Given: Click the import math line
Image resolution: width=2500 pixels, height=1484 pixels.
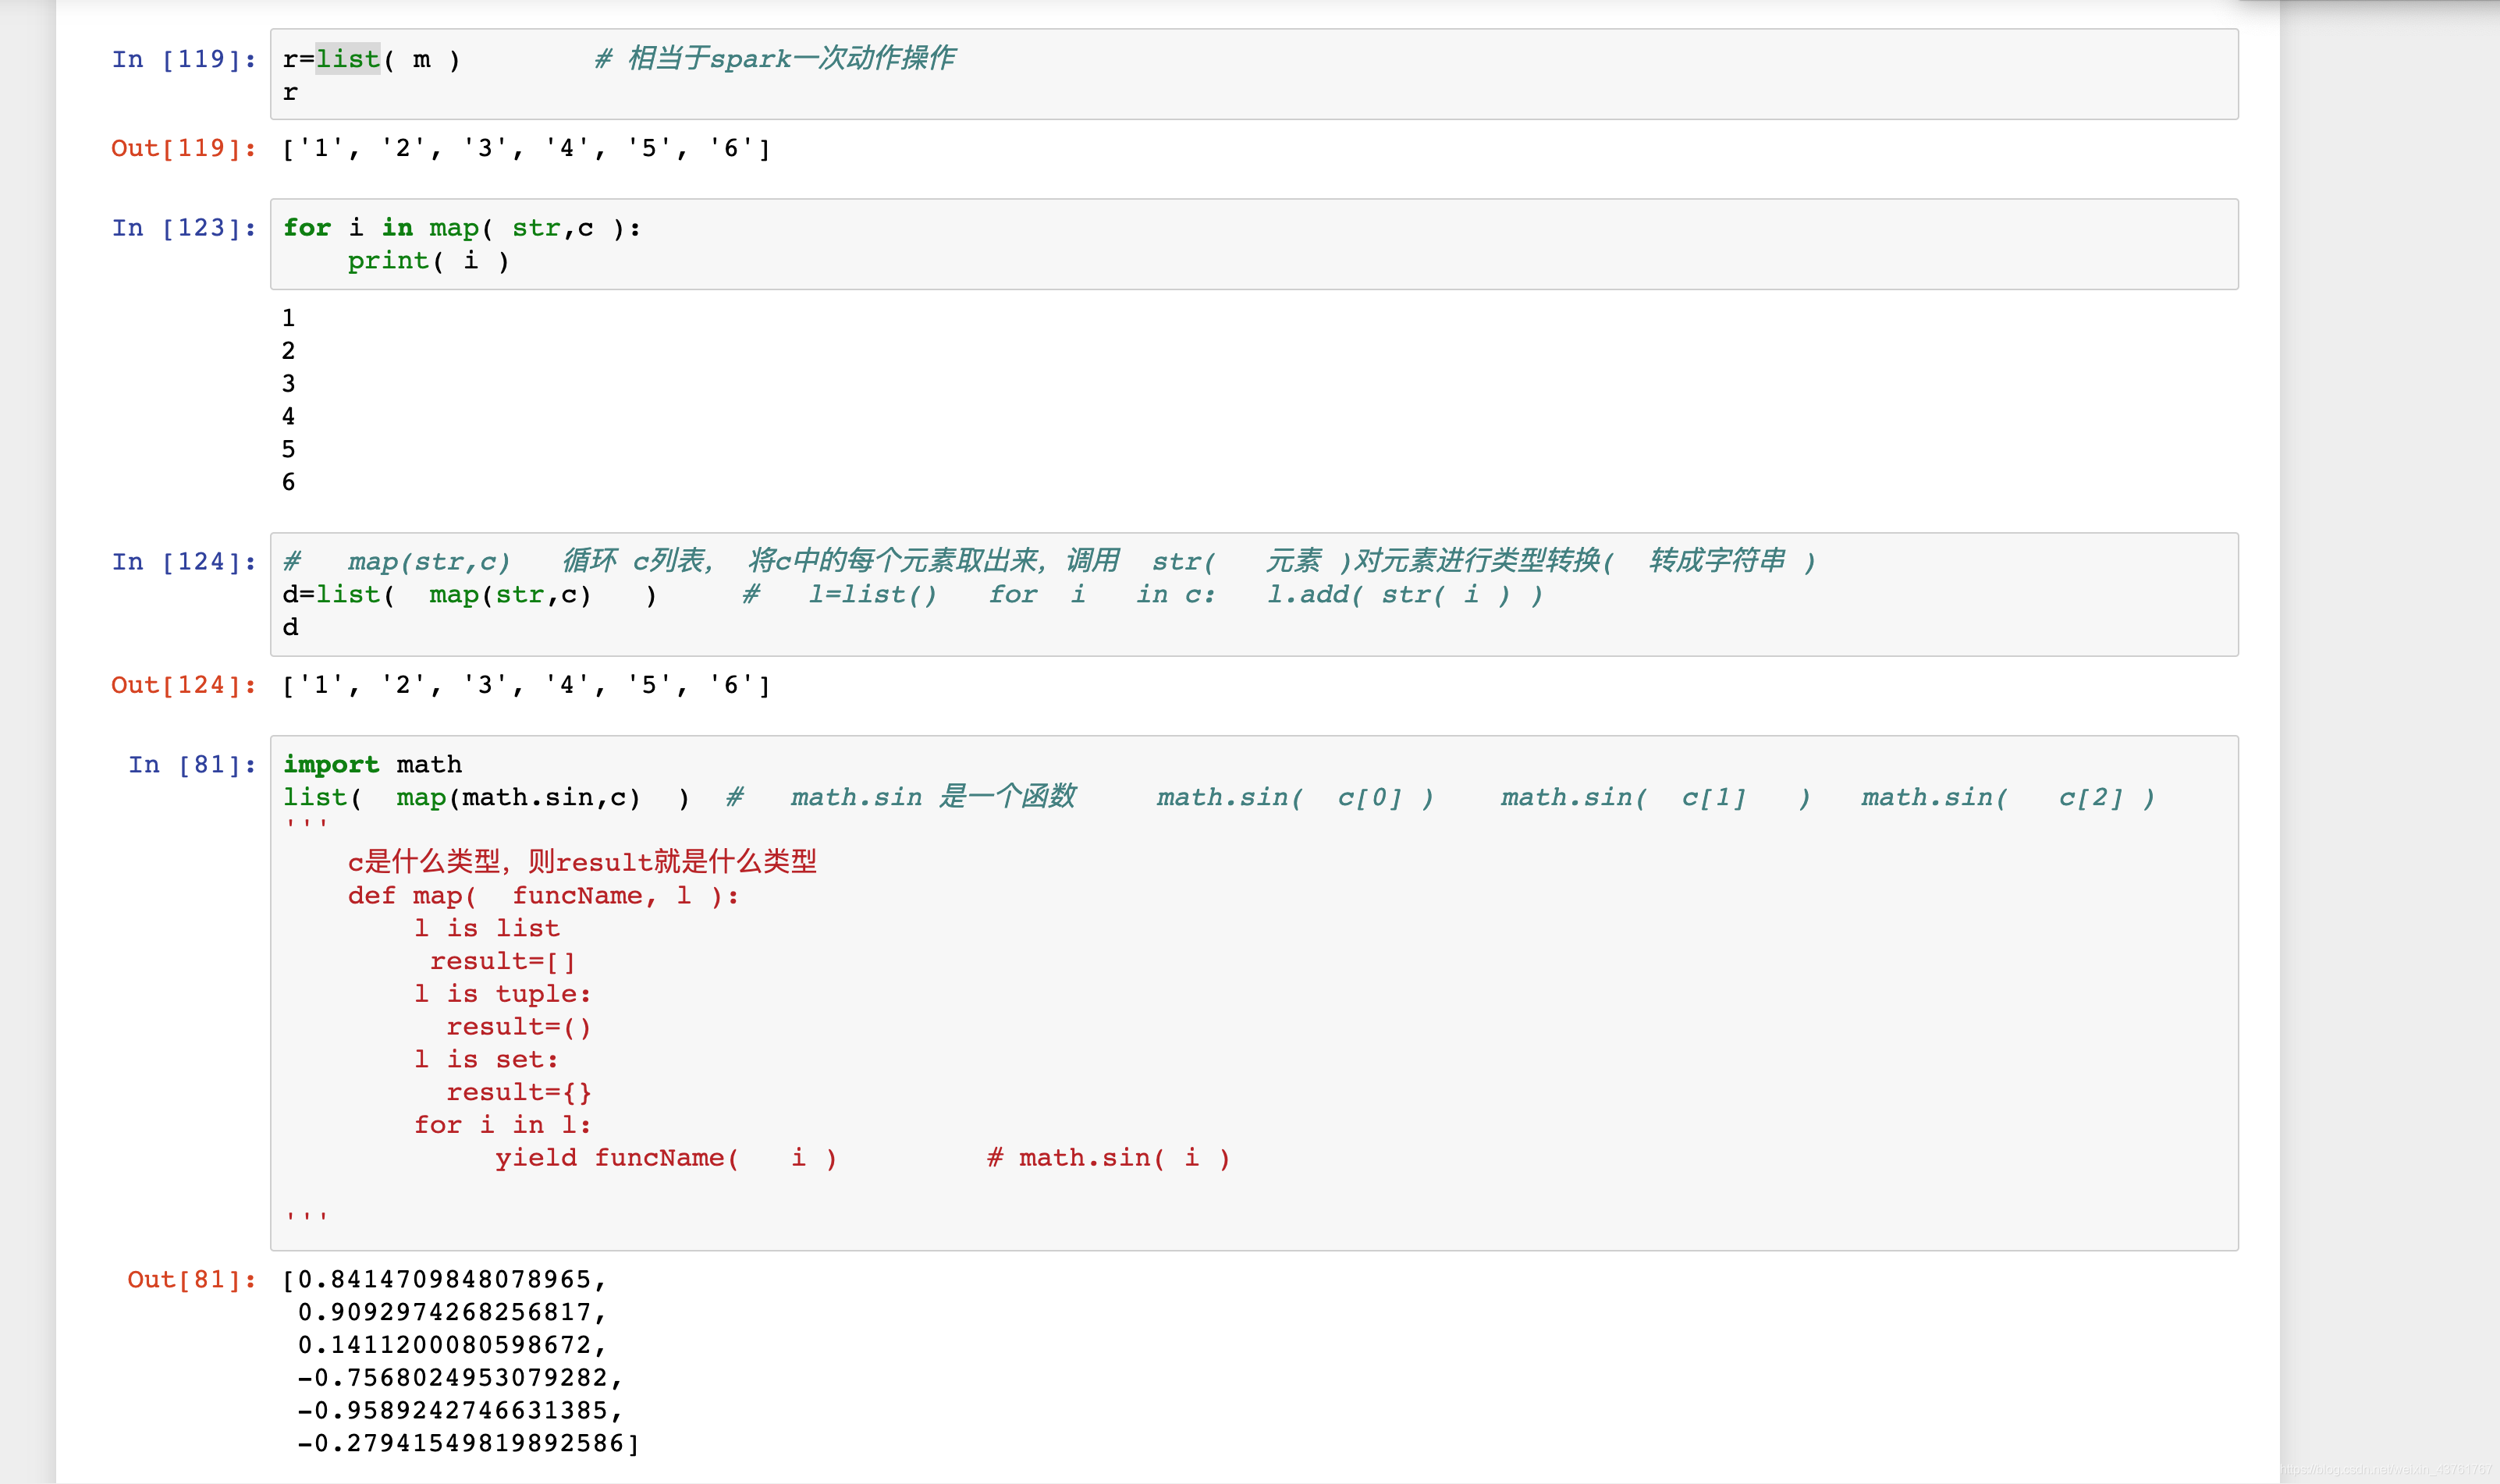Looking at the screenshot, I should click(x=372, y=765).
